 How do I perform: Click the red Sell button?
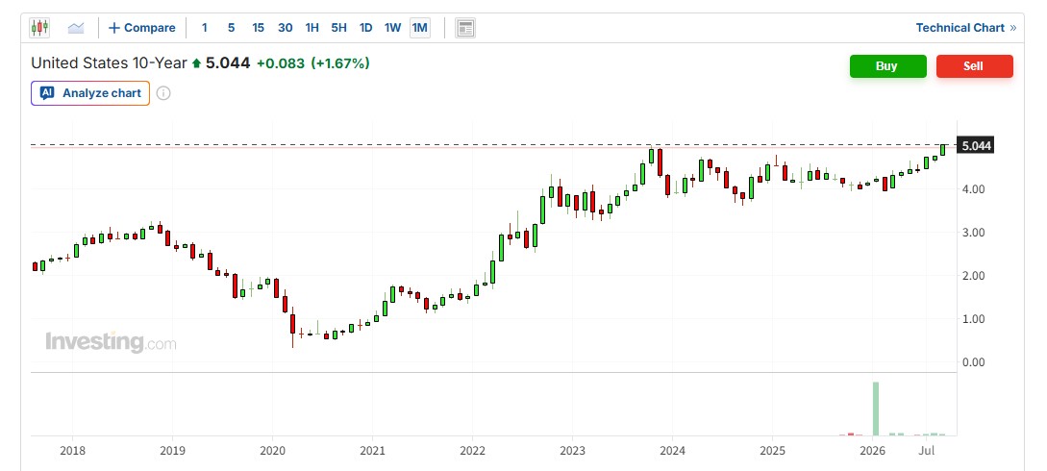[x=975, y=66]
